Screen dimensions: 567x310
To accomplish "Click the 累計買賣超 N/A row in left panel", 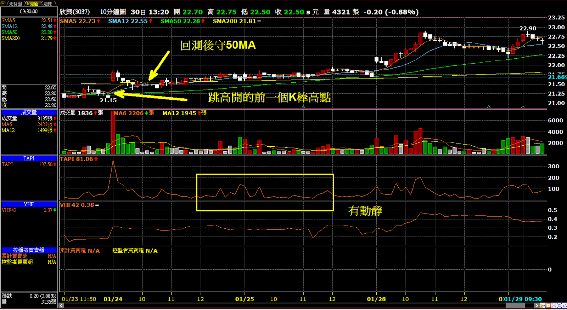I will coord(29,256).
